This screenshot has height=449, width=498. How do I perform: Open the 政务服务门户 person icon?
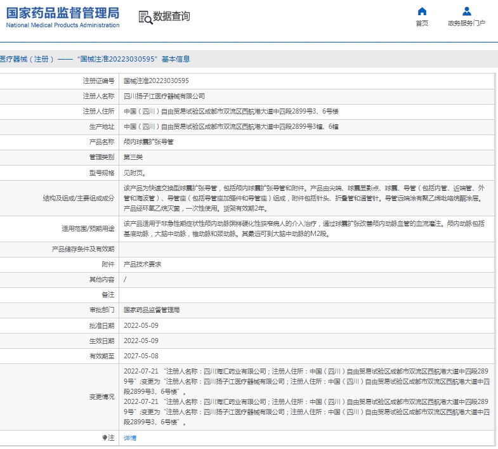pos(466,11)
